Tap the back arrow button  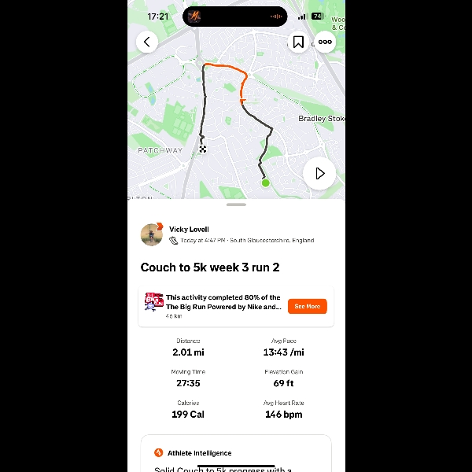click(147, 42)
